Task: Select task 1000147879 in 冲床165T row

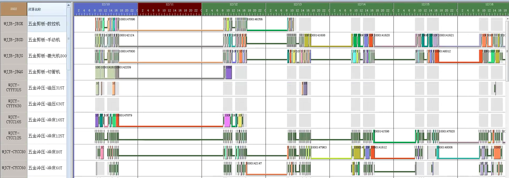Action: click(124, 115)
